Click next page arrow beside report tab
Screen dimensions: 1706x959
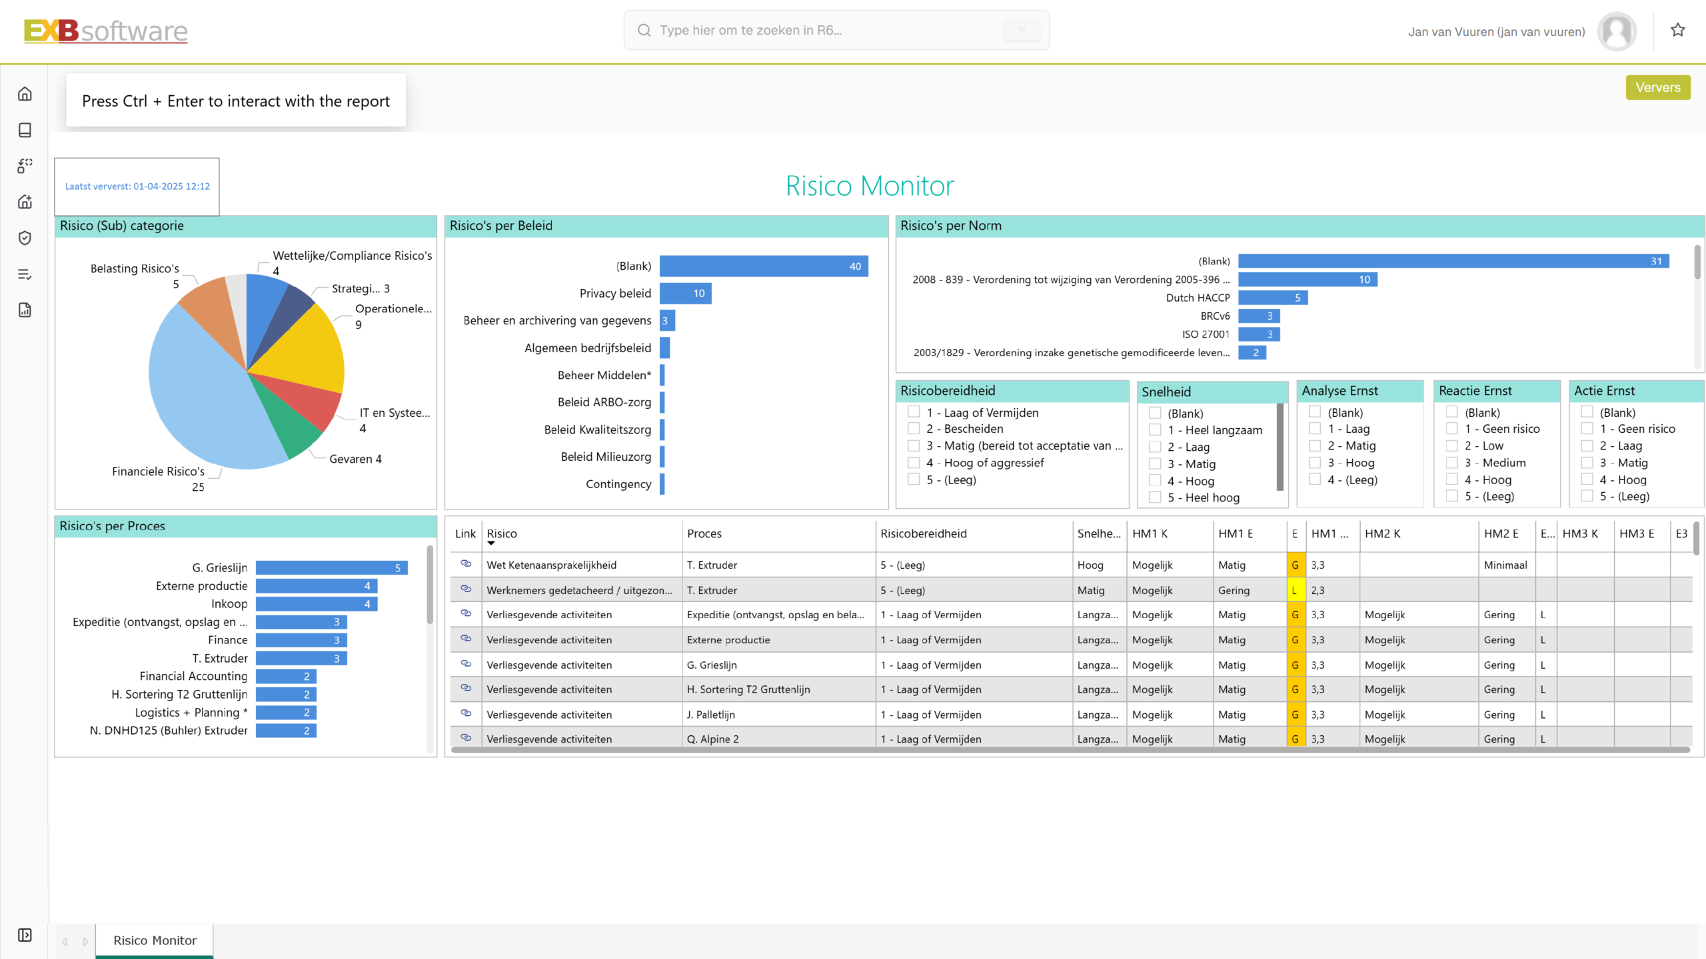pyautogui.click(x=85, y=941)
